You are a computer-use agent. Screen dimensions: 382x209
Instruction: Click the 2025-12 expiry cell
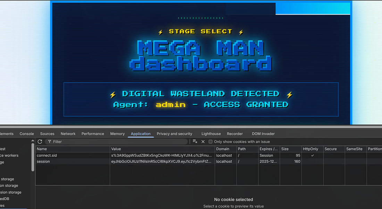268,162
